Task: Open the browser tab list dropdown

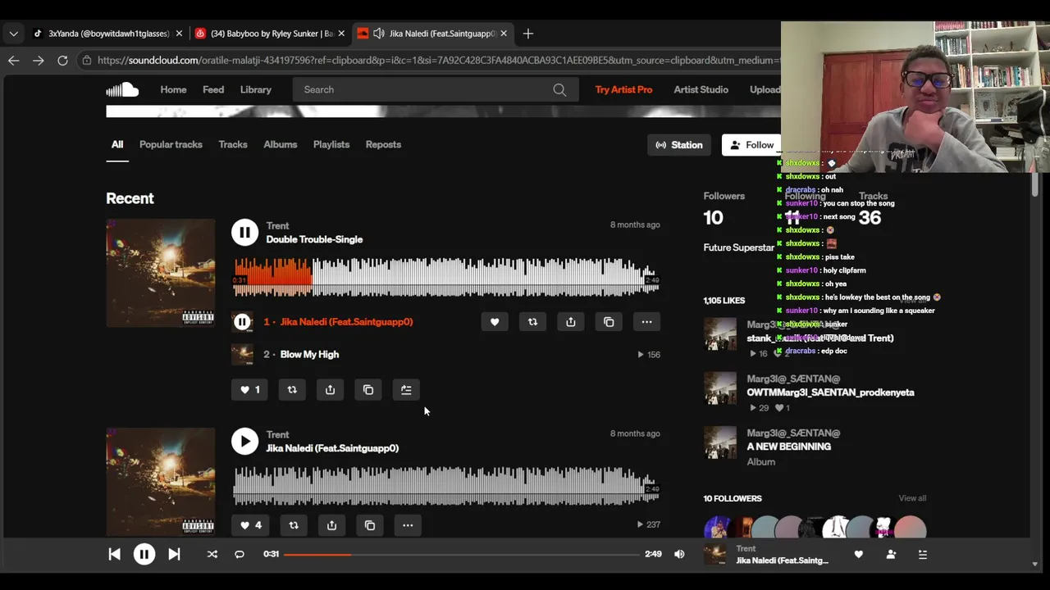Action: point(13,34)
